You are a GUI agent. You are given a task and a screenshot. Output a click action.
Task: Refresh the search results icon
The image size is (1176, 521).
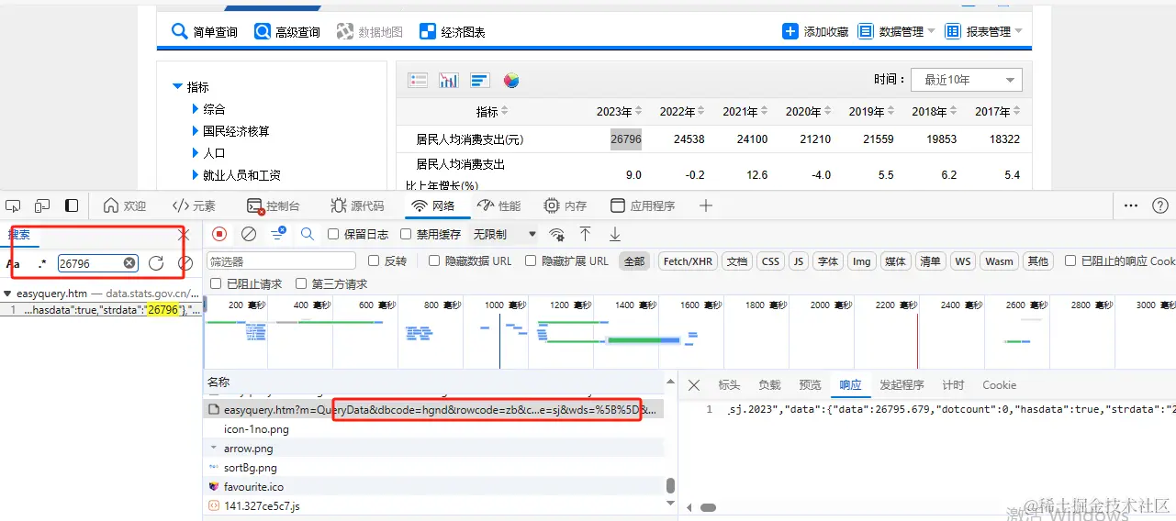[156, 263]
